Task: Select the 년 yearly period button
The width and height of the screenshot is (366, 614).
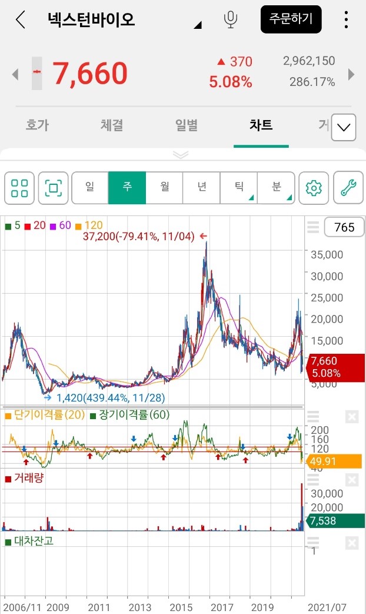Action: (202, 188)
